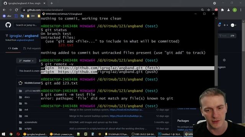Click the GitHub logo in page header
The image size is (245, 137).
tap(8, 25)
